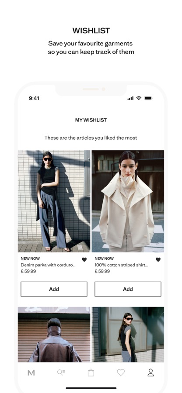This screenshot has height=393, width=182.
Task: Add the cotton striped shirt to bag
Action: click(x=128, y=289)
